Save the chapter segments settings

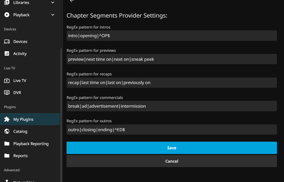pyautogui.click(x=172, y=148)
